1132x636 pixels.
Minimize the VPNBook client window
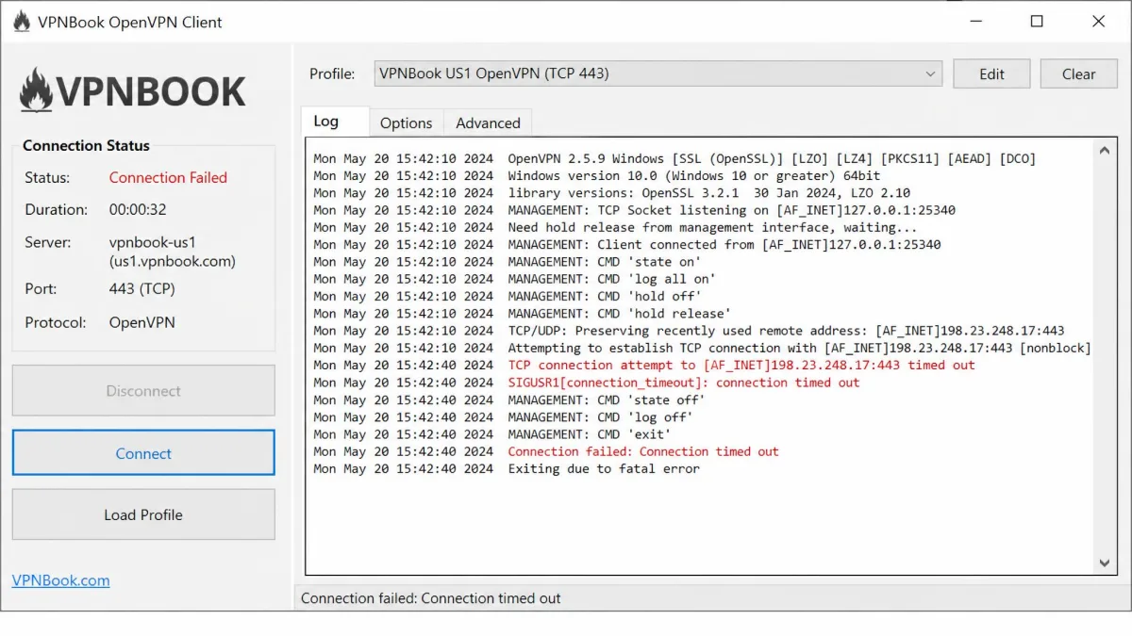tap(974, 22)
